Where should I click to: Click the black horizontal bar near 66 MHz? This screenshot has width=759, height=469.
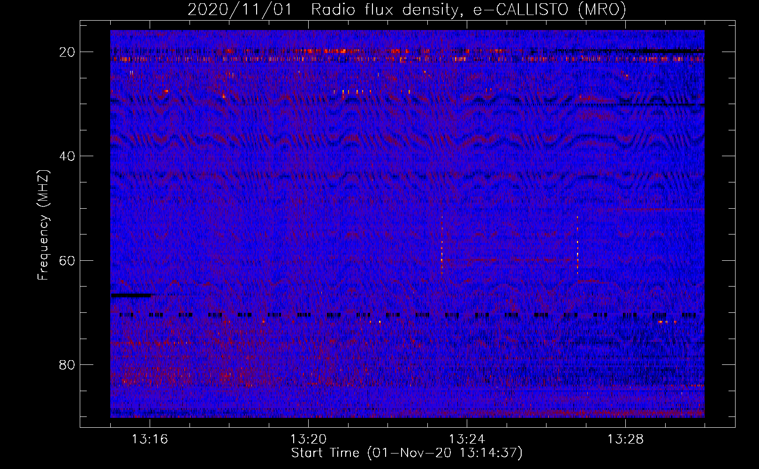pyautogui.click(x=131, y=295)
